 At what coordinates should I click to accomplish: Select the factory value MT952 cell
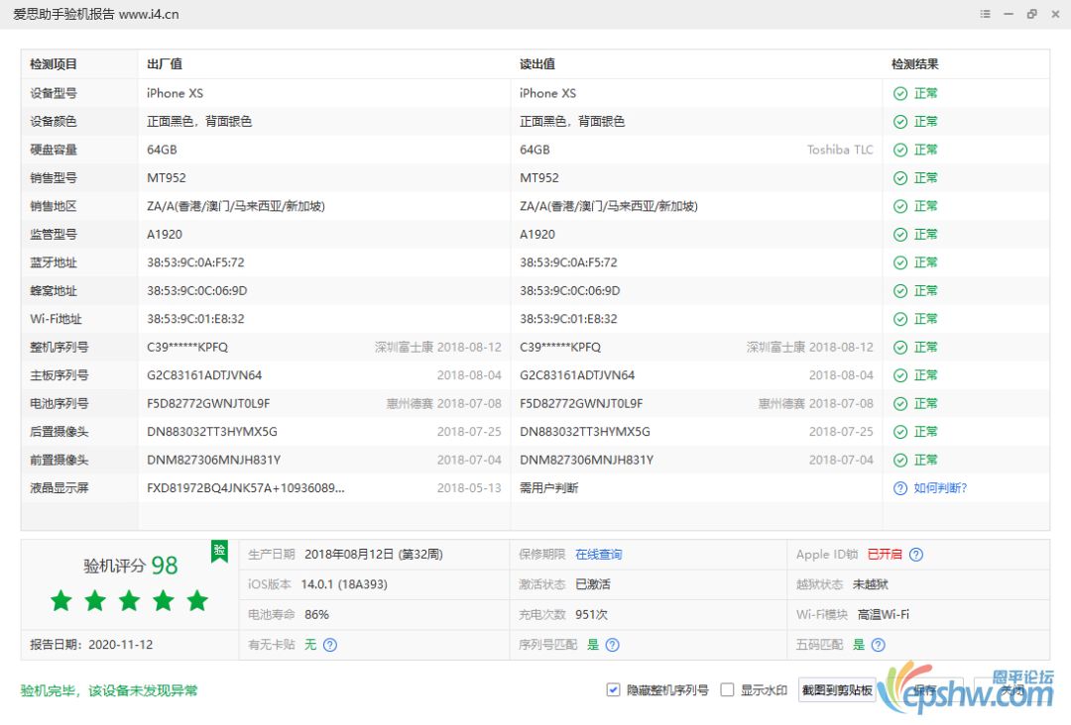click(x=167, y=178)
